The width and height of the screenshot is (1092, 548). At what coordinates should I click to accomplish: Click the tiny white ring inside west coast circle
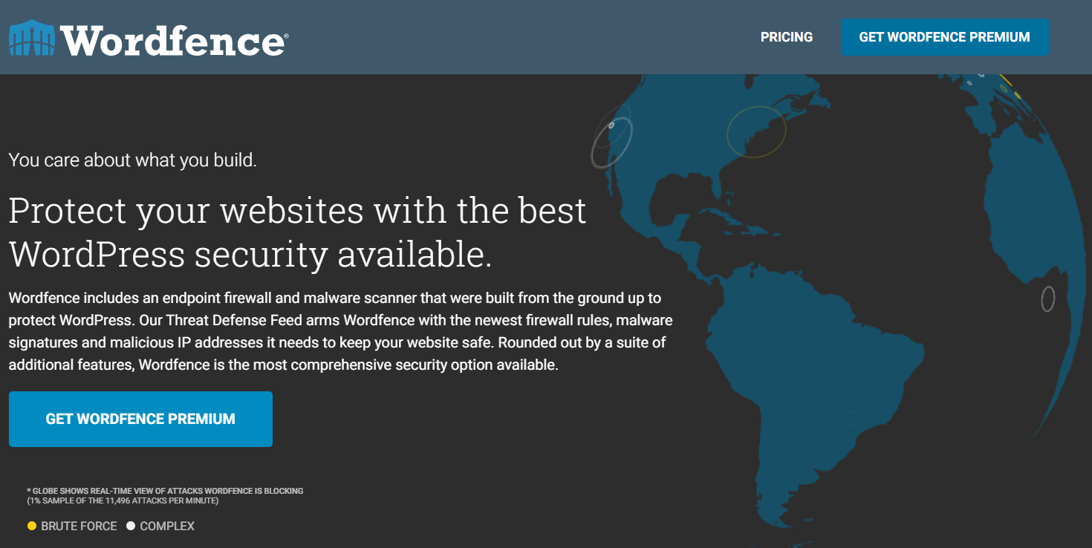coord(611,125)
